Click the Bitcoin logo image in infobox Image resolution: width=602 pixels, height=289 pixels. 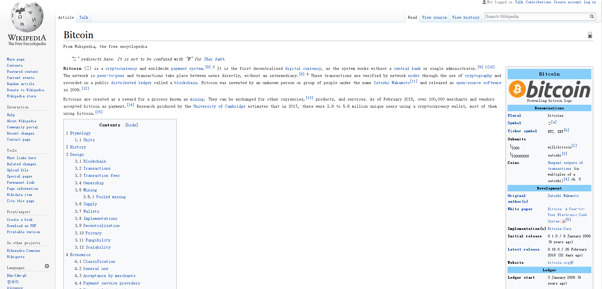click(549, 89)
